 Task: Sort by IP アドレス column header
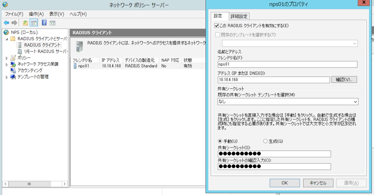click(x=111, y=60)
